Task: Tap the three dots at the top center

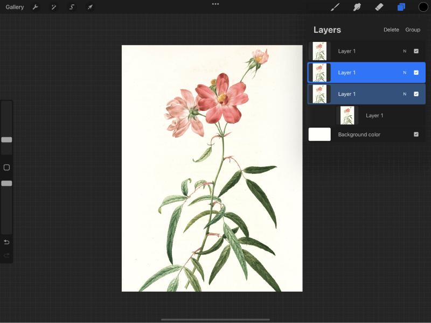Action: (215, 4)
